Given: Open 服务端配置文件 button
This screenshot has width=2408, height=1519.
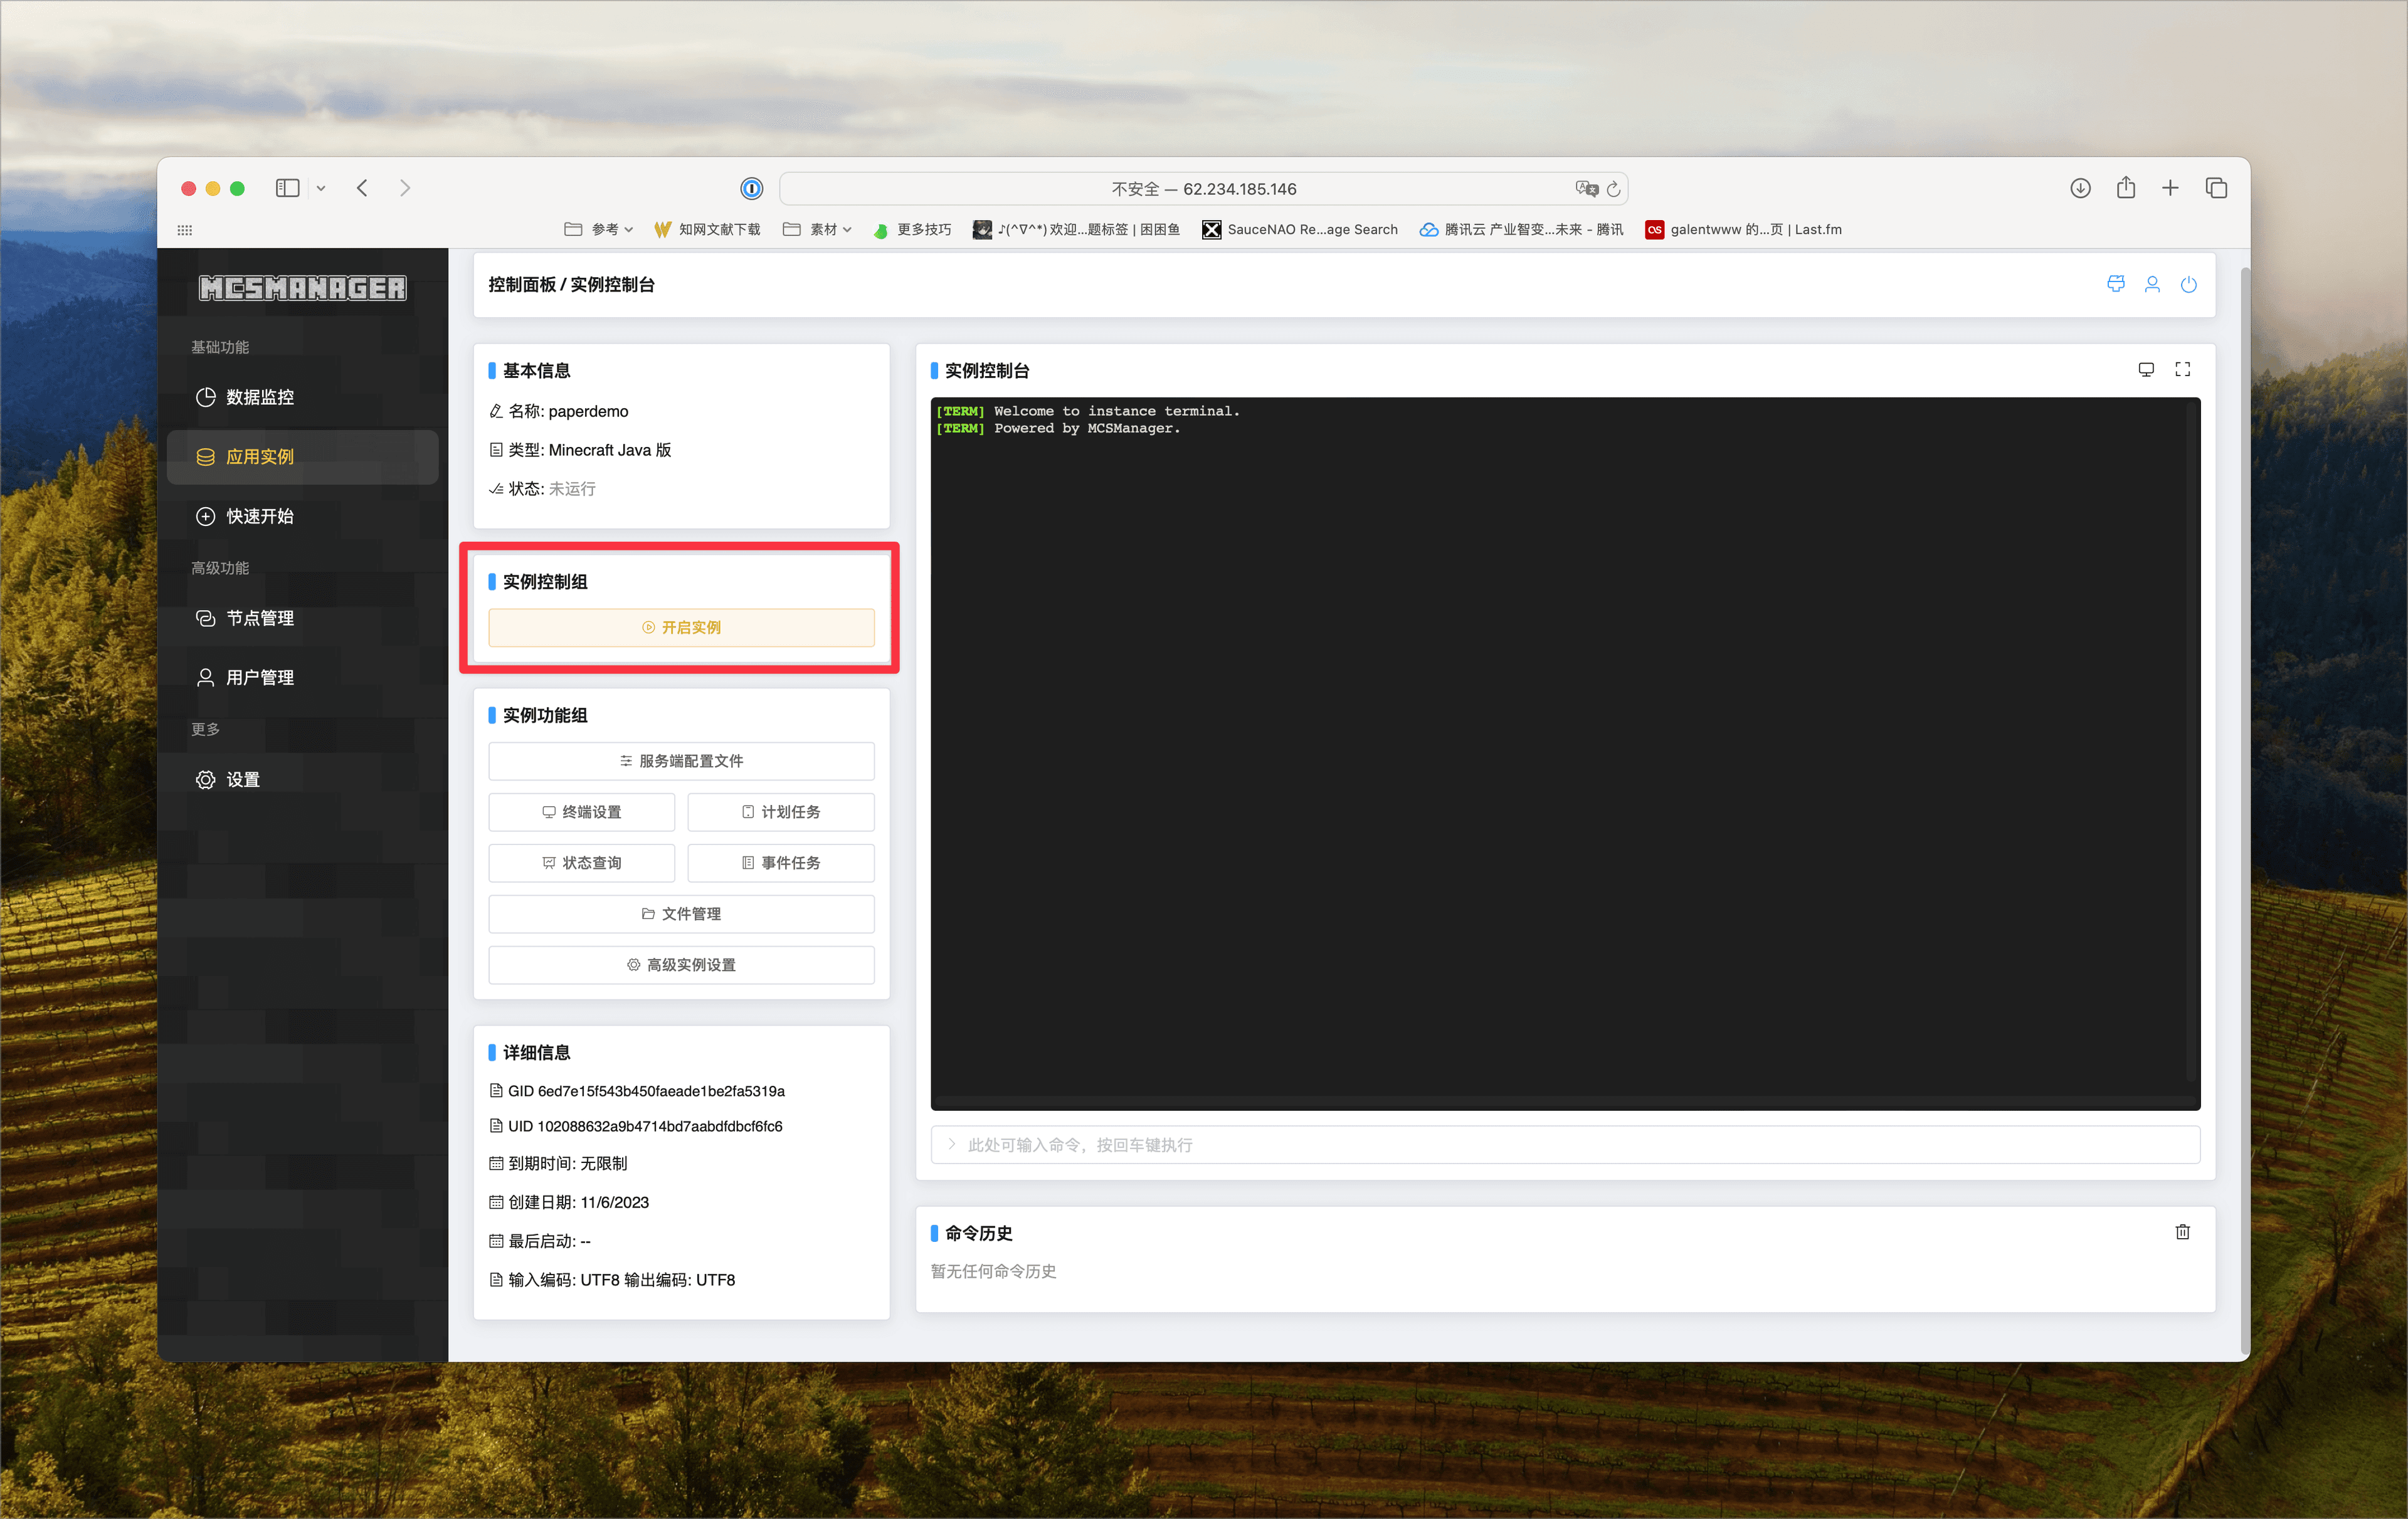Looking at the screenshot, I should 681,761.
